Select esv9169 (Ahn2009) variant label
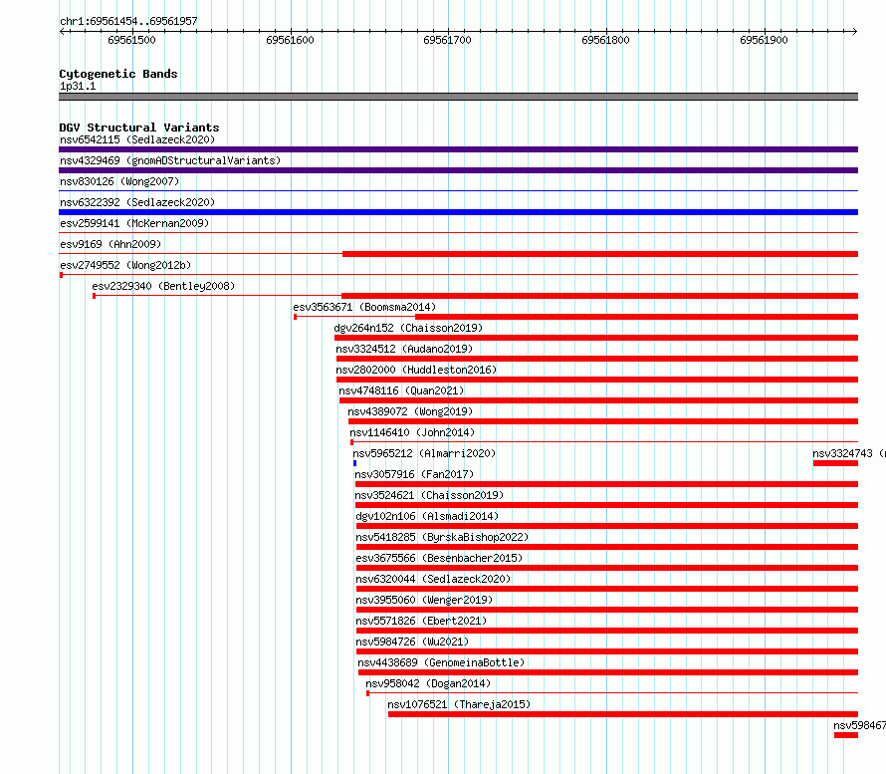This screenshot has width=886, height=774. click(111, 244)
